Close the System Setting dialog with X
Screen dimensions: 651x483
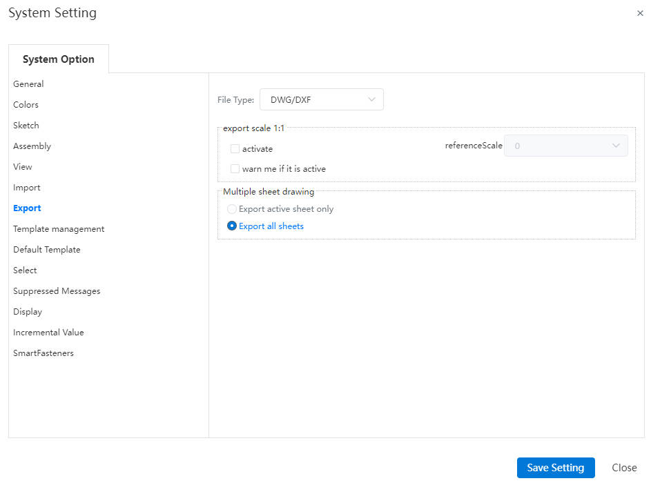[x=640, y=13]
